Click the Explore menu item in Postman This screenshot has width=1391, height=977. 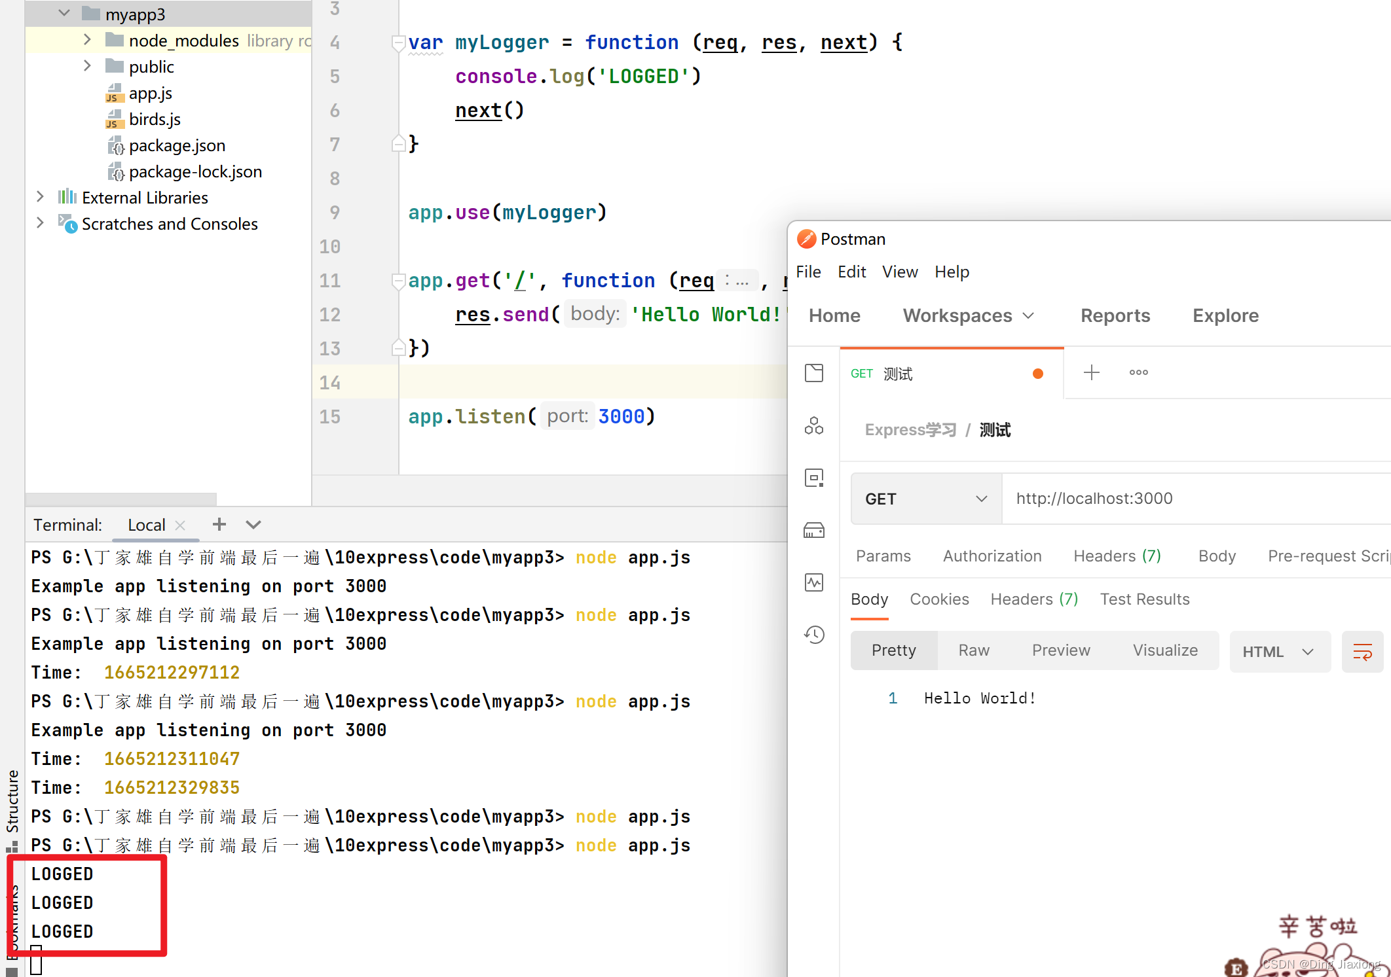[x=1225, y=315]
